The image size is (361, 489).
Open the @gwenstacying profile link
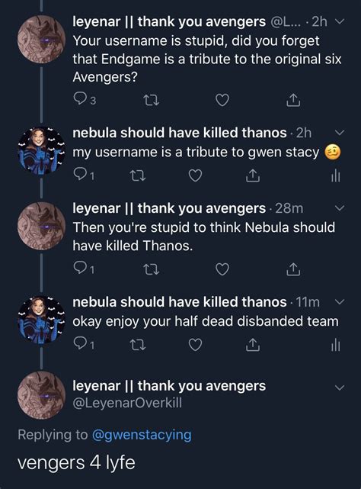click(x=142, y=434)
